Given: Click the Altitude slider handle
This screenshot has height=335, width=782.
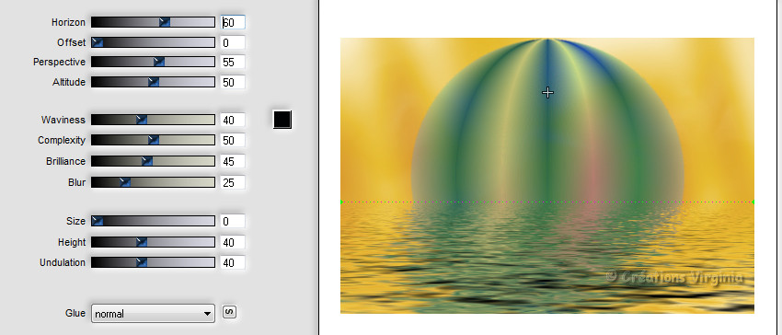Looking at the screenshot, I should [x=154, y=82].
